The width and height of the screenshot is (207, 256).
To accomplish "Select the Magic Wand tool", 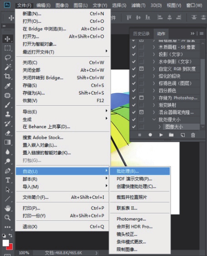I will pos(7,67).
